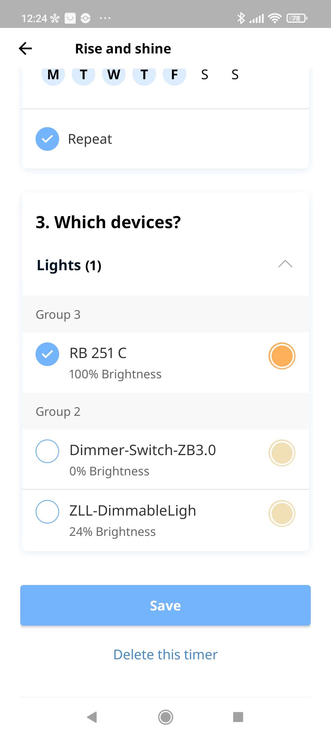331x737 pixels.
Task: Tap the Lights (1) section header
Action: coord(69,265)
